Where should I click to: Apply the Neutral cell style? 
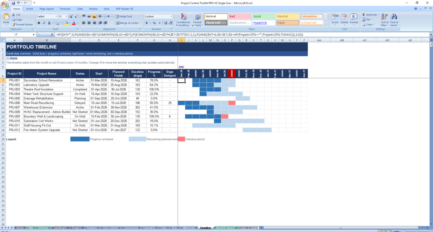tap(287, 16)
